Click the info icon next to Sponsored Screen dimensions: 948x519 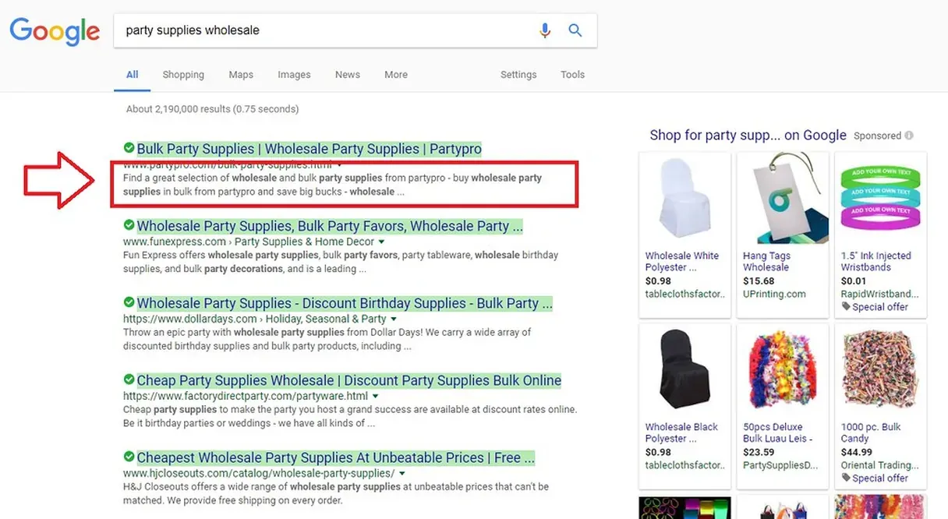[909, 135]
